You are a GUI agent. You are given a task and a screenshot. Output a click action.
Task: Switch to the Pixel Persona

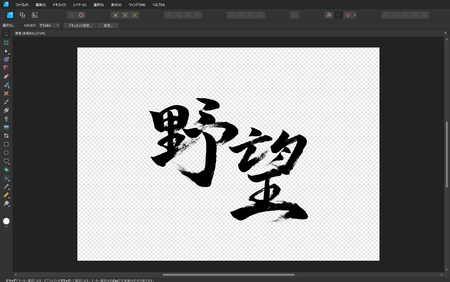tap(22, 15)
